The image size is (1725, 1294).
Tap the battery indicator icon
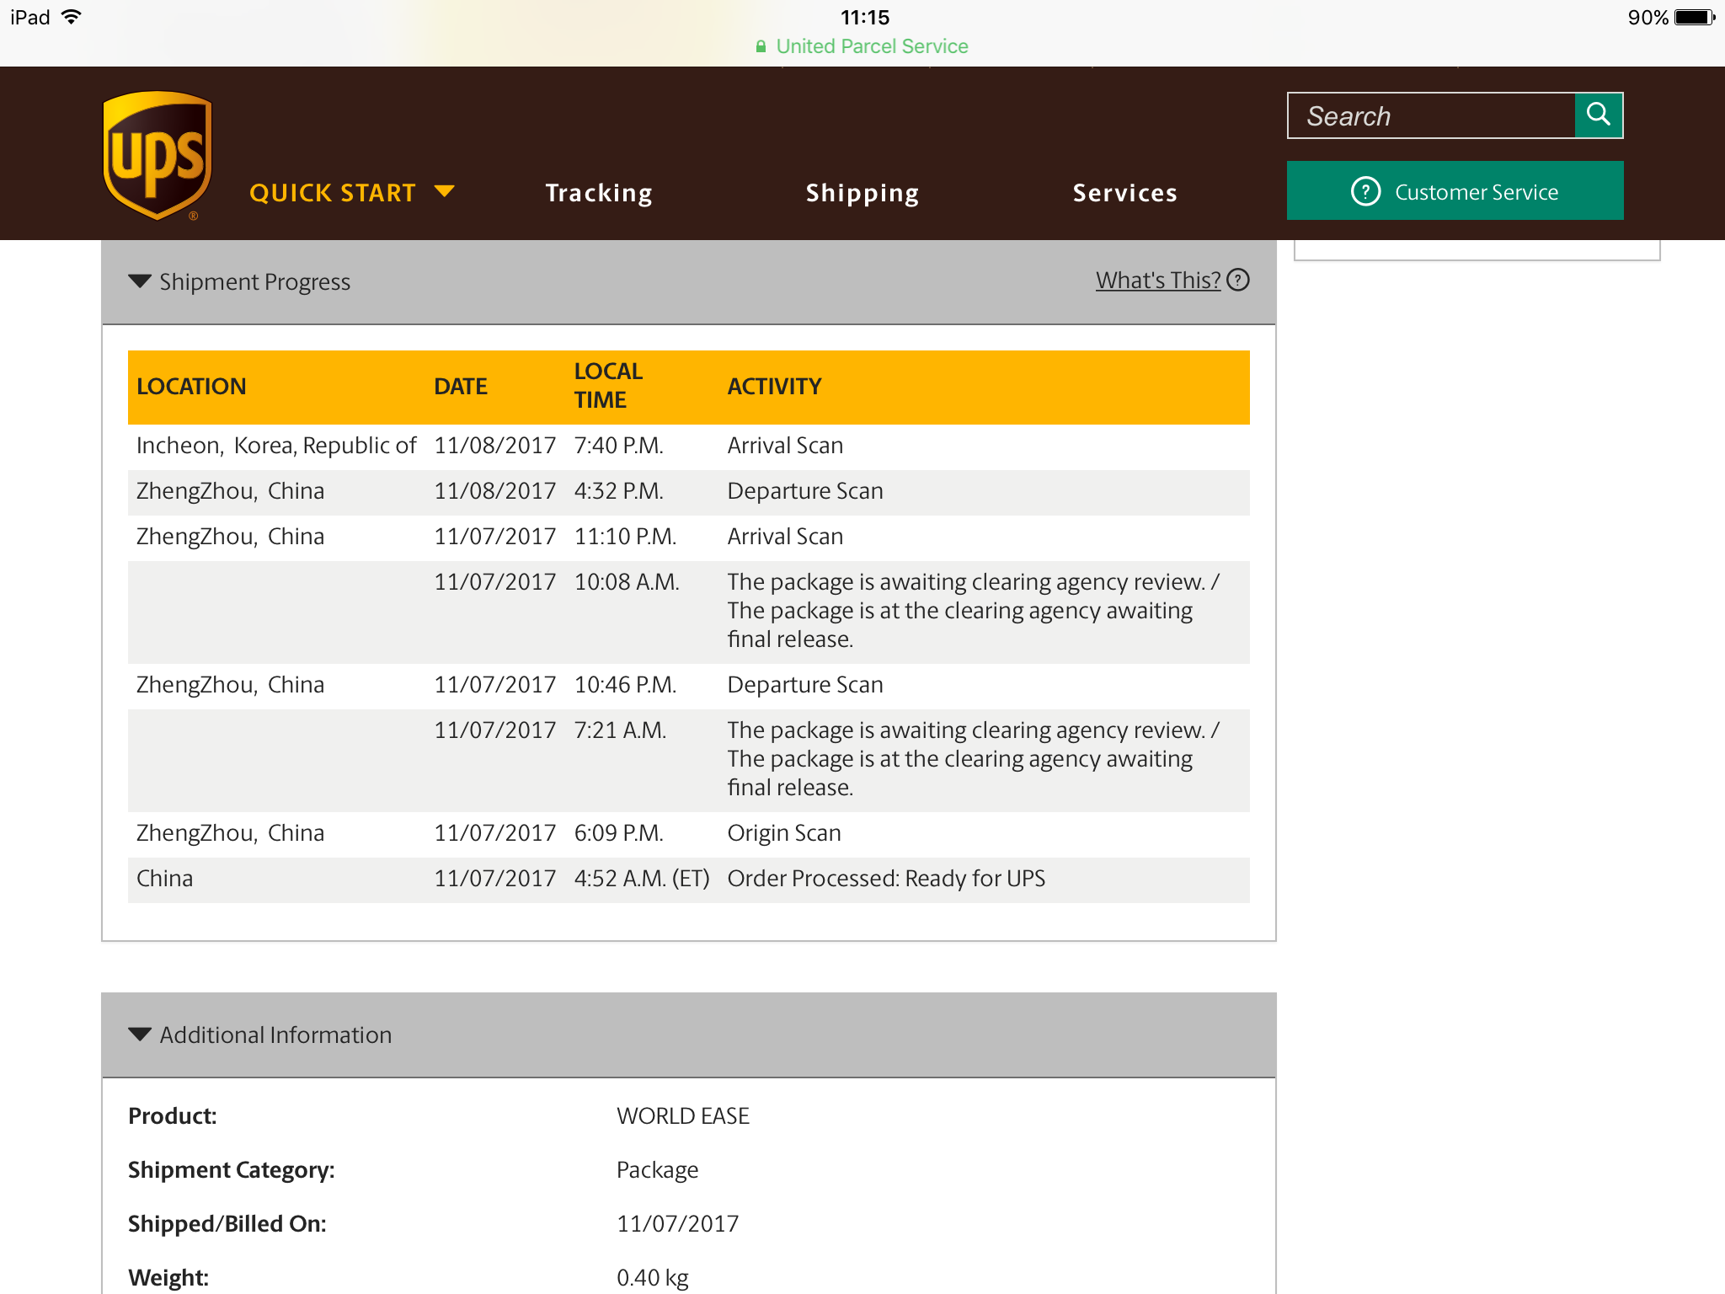1694,17
